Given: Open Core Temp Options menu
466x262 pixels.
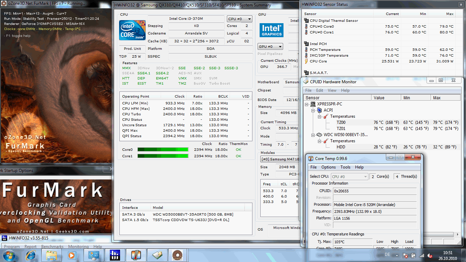Looking at the screenshot, I should click(x=329, y=167).
